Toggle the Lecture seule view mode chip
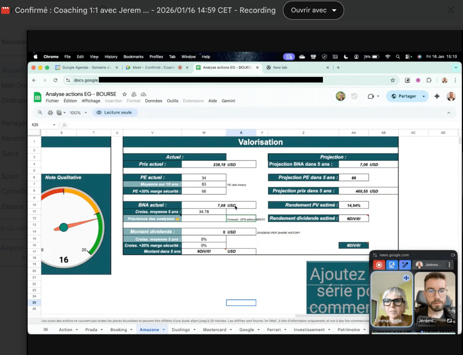Viewport: 463px width, 355px height. (x=114, y=113)
